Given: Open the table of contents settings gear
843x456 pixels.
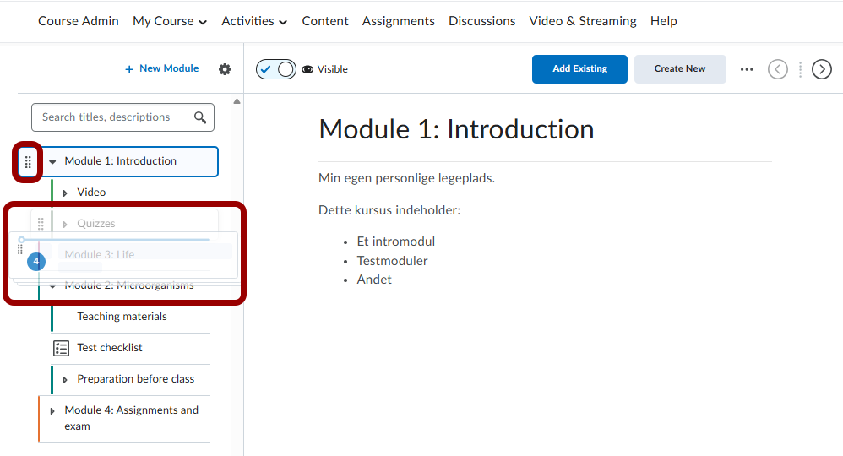Looking at the screenshot, I should [225, 69].
